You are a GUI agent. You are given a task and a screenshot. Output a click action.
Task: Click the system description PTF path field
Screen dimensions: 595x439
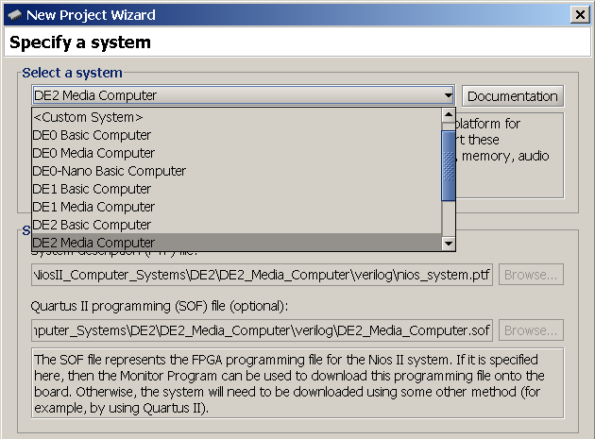262,275
